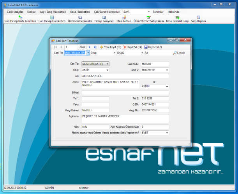Open Cari Hesap Hareketleri toolbar icon
The height and width of the screenshot is (194, 238).
(x=52, y=17)
